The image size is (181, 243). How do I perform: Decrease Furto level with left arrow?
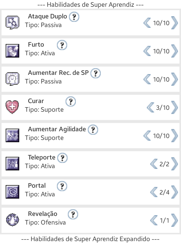[147, 51]
